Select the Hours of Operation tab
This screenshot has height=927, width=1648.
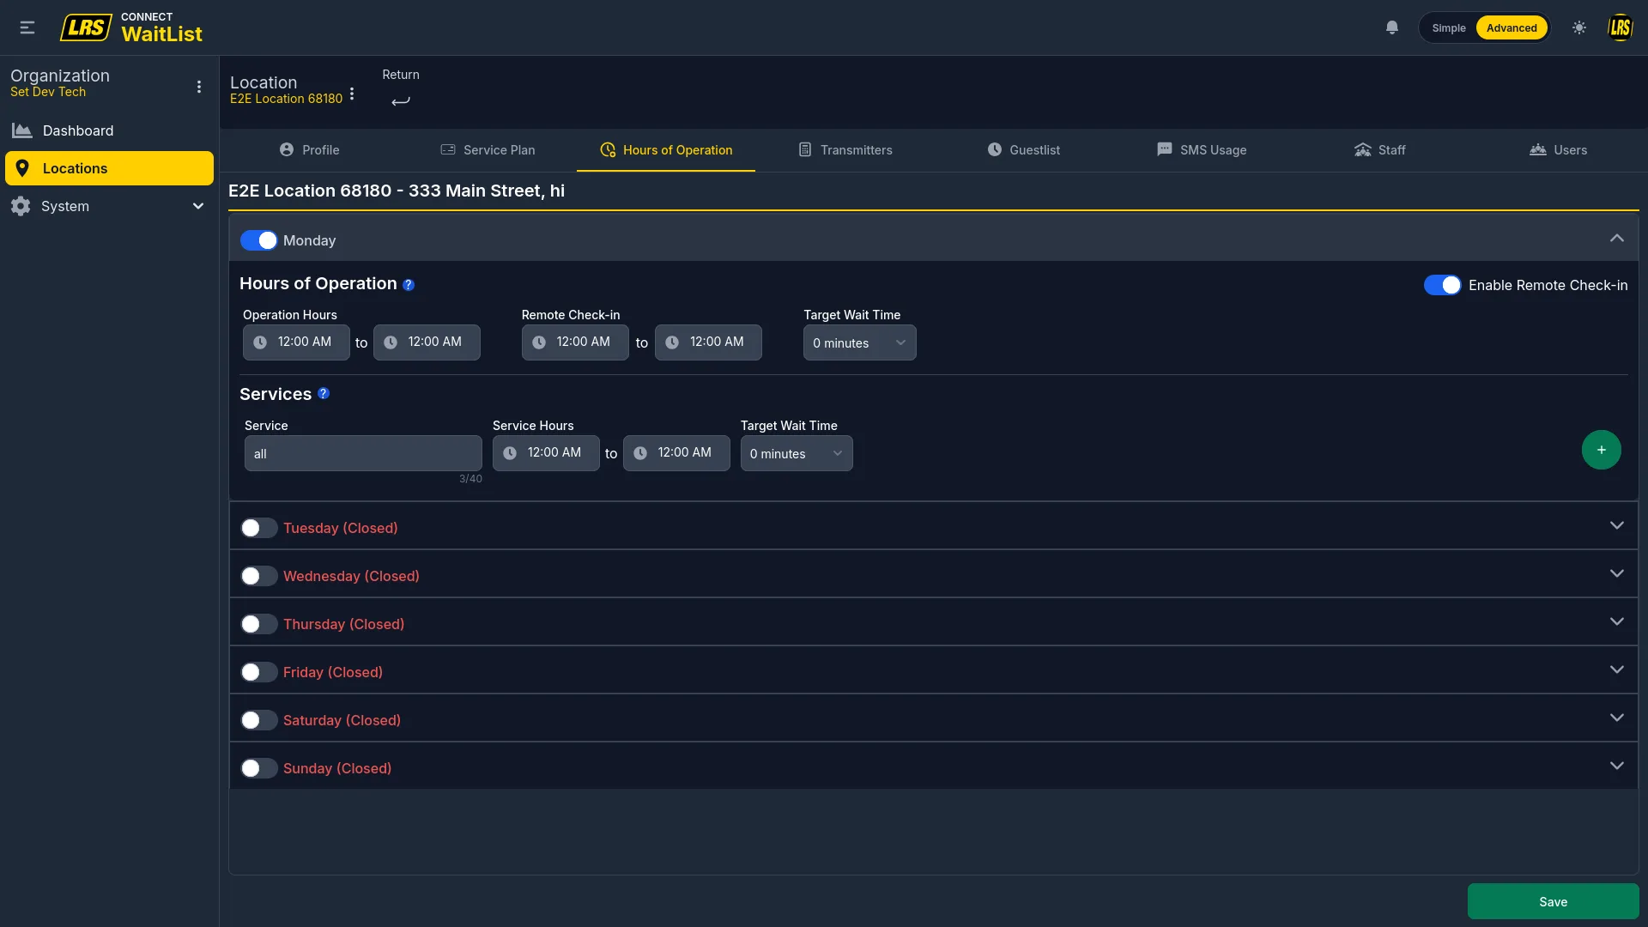[666, 150]
